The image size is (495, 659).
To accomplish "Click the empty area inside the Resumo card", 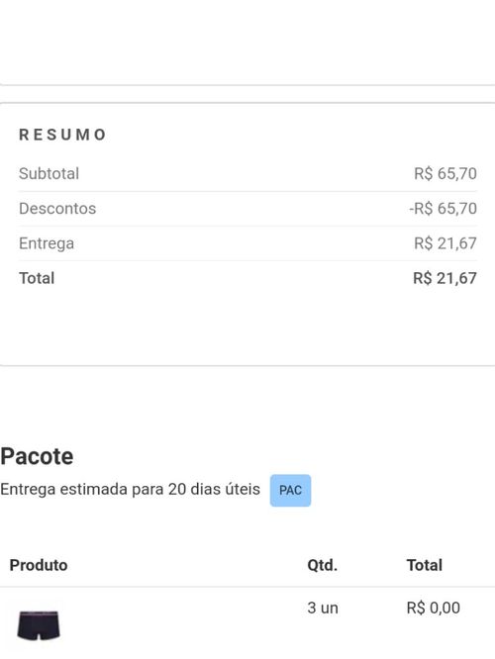I will pyautogui.click(x=247, y=328).
